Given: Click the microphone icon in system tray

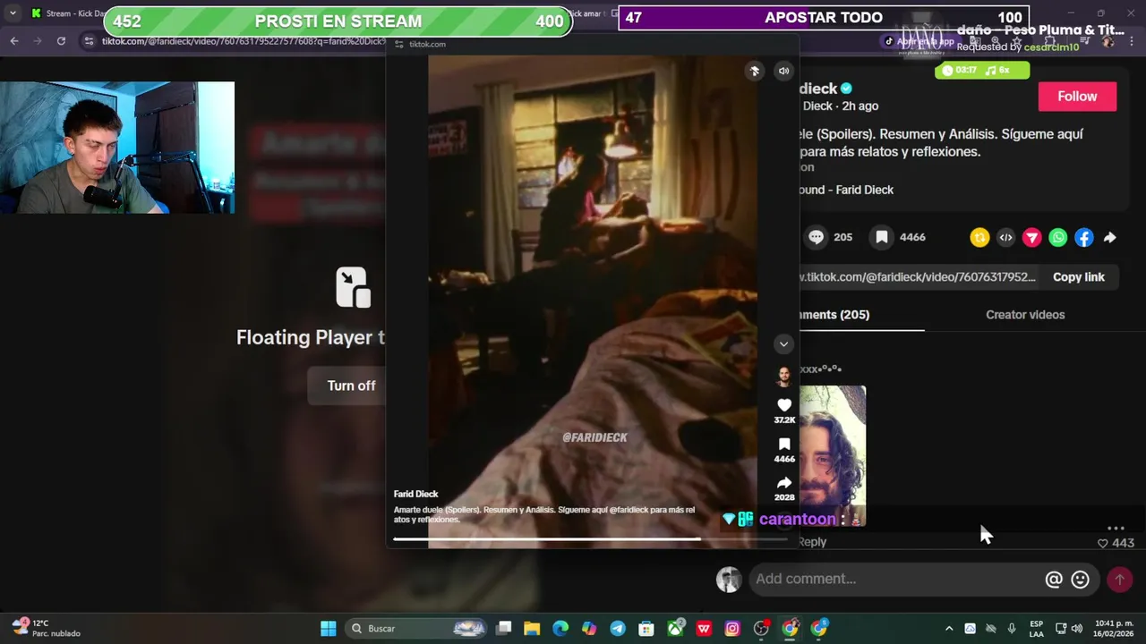Looking at the screenshot, I should click(x=1012, y=629).
